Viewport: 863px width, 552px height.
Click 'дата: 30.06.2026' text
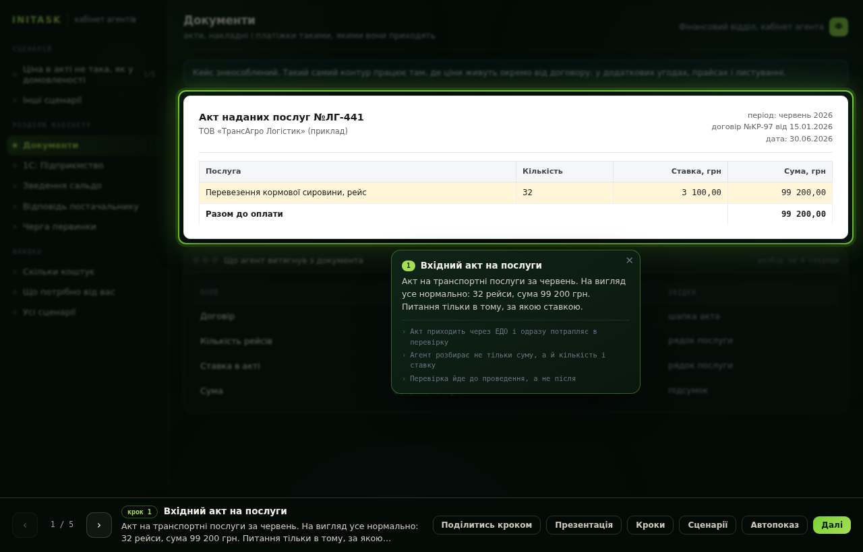pos(799,139)
